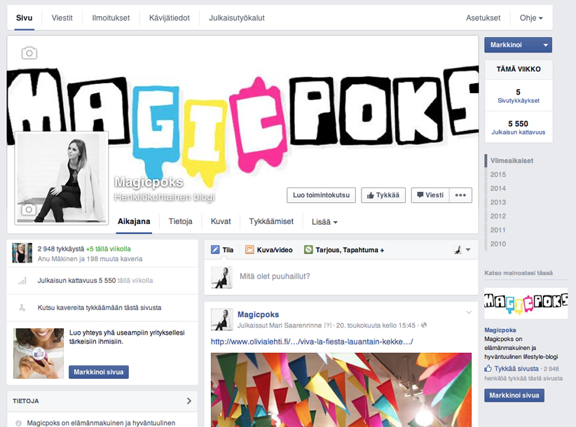
Task: Click the Tila status pencil icon
Action: click(215, 250)
